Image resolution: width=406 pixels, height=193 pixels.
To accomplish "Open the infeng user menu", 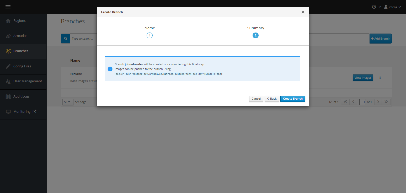I will click(x=393, y=7).
